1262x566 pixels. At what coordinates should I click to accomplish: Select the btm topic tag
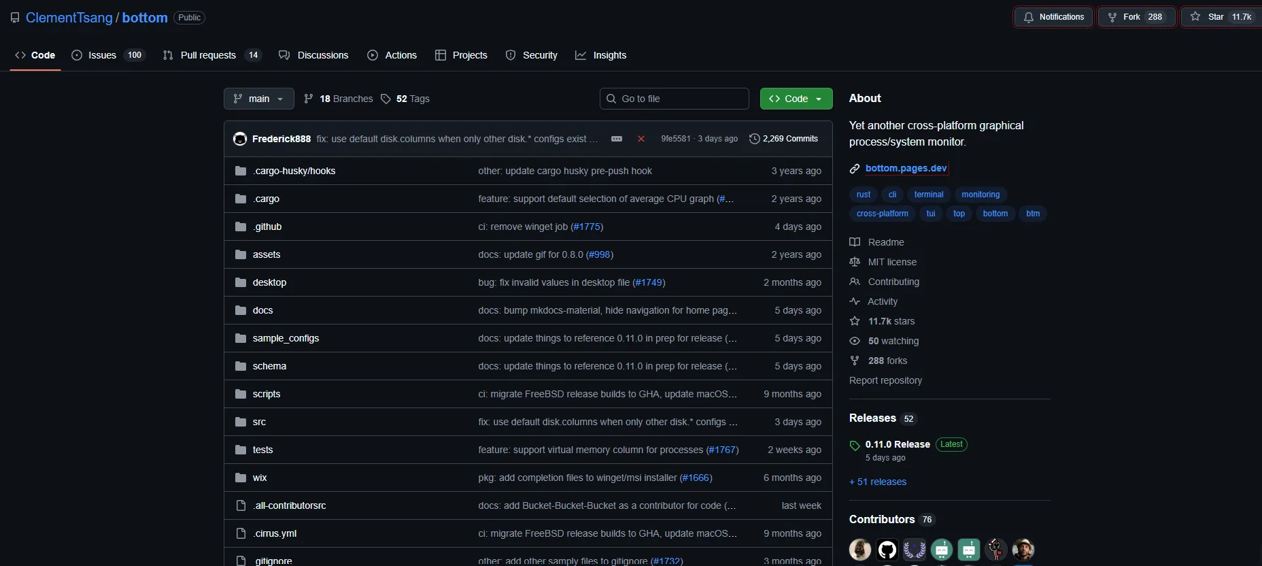[1033, 214]
